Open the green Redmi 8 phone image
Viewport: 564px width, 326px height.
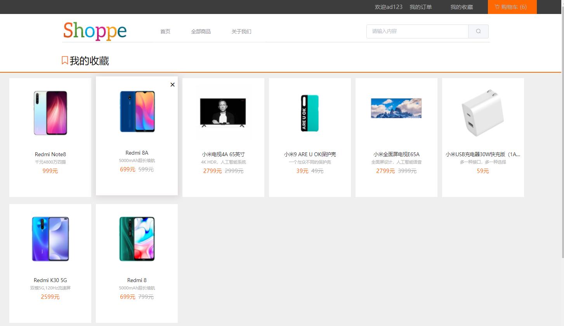137,239
